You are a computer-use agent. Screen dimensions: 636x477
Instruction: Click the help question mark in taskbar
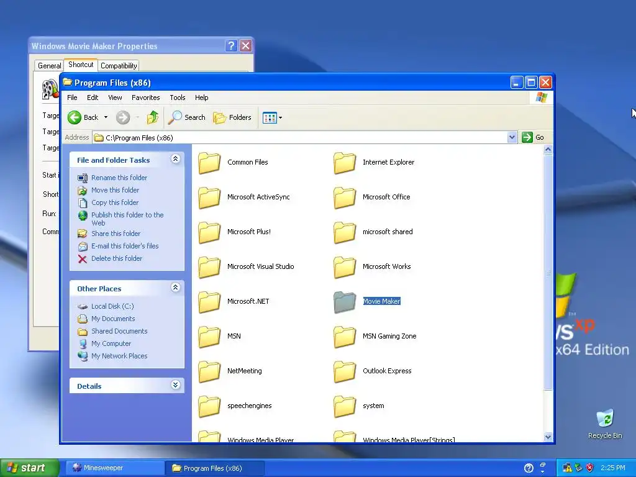point(529,468)
